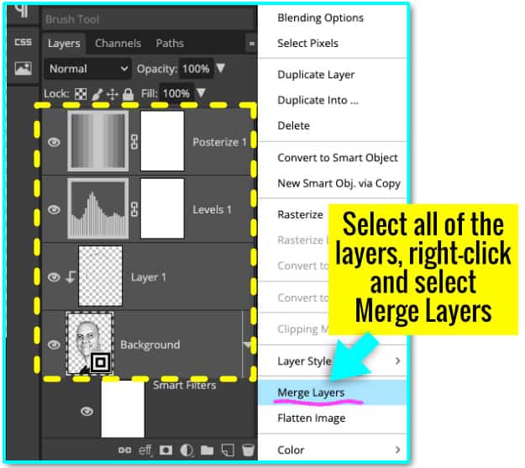Select the Levels 1 histogram thumbnail

(x=97, y=208)
